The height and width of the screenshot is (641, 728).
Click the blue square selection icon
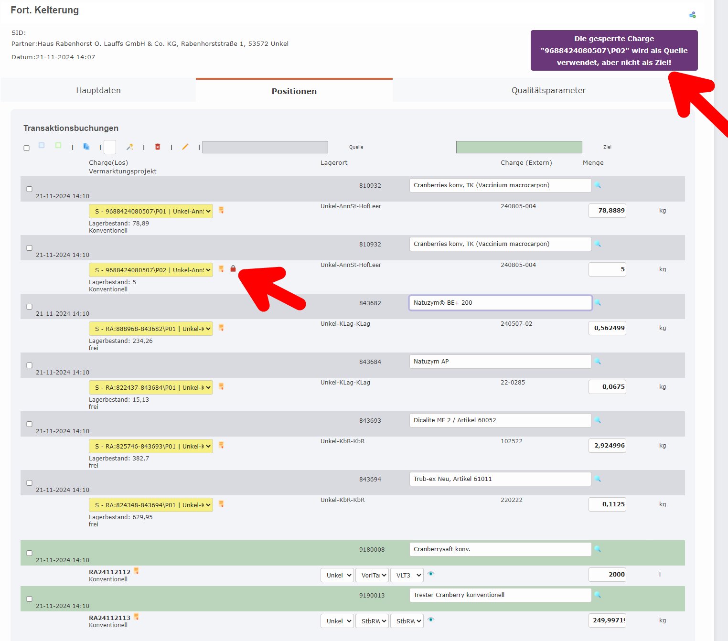42,146
